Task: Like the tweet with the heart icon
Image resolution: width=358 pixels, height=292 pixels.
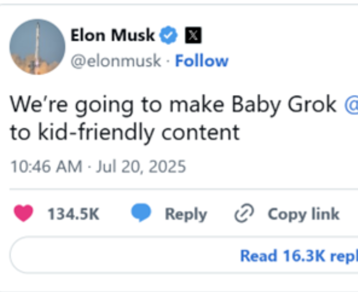Action: pos(24,214)
